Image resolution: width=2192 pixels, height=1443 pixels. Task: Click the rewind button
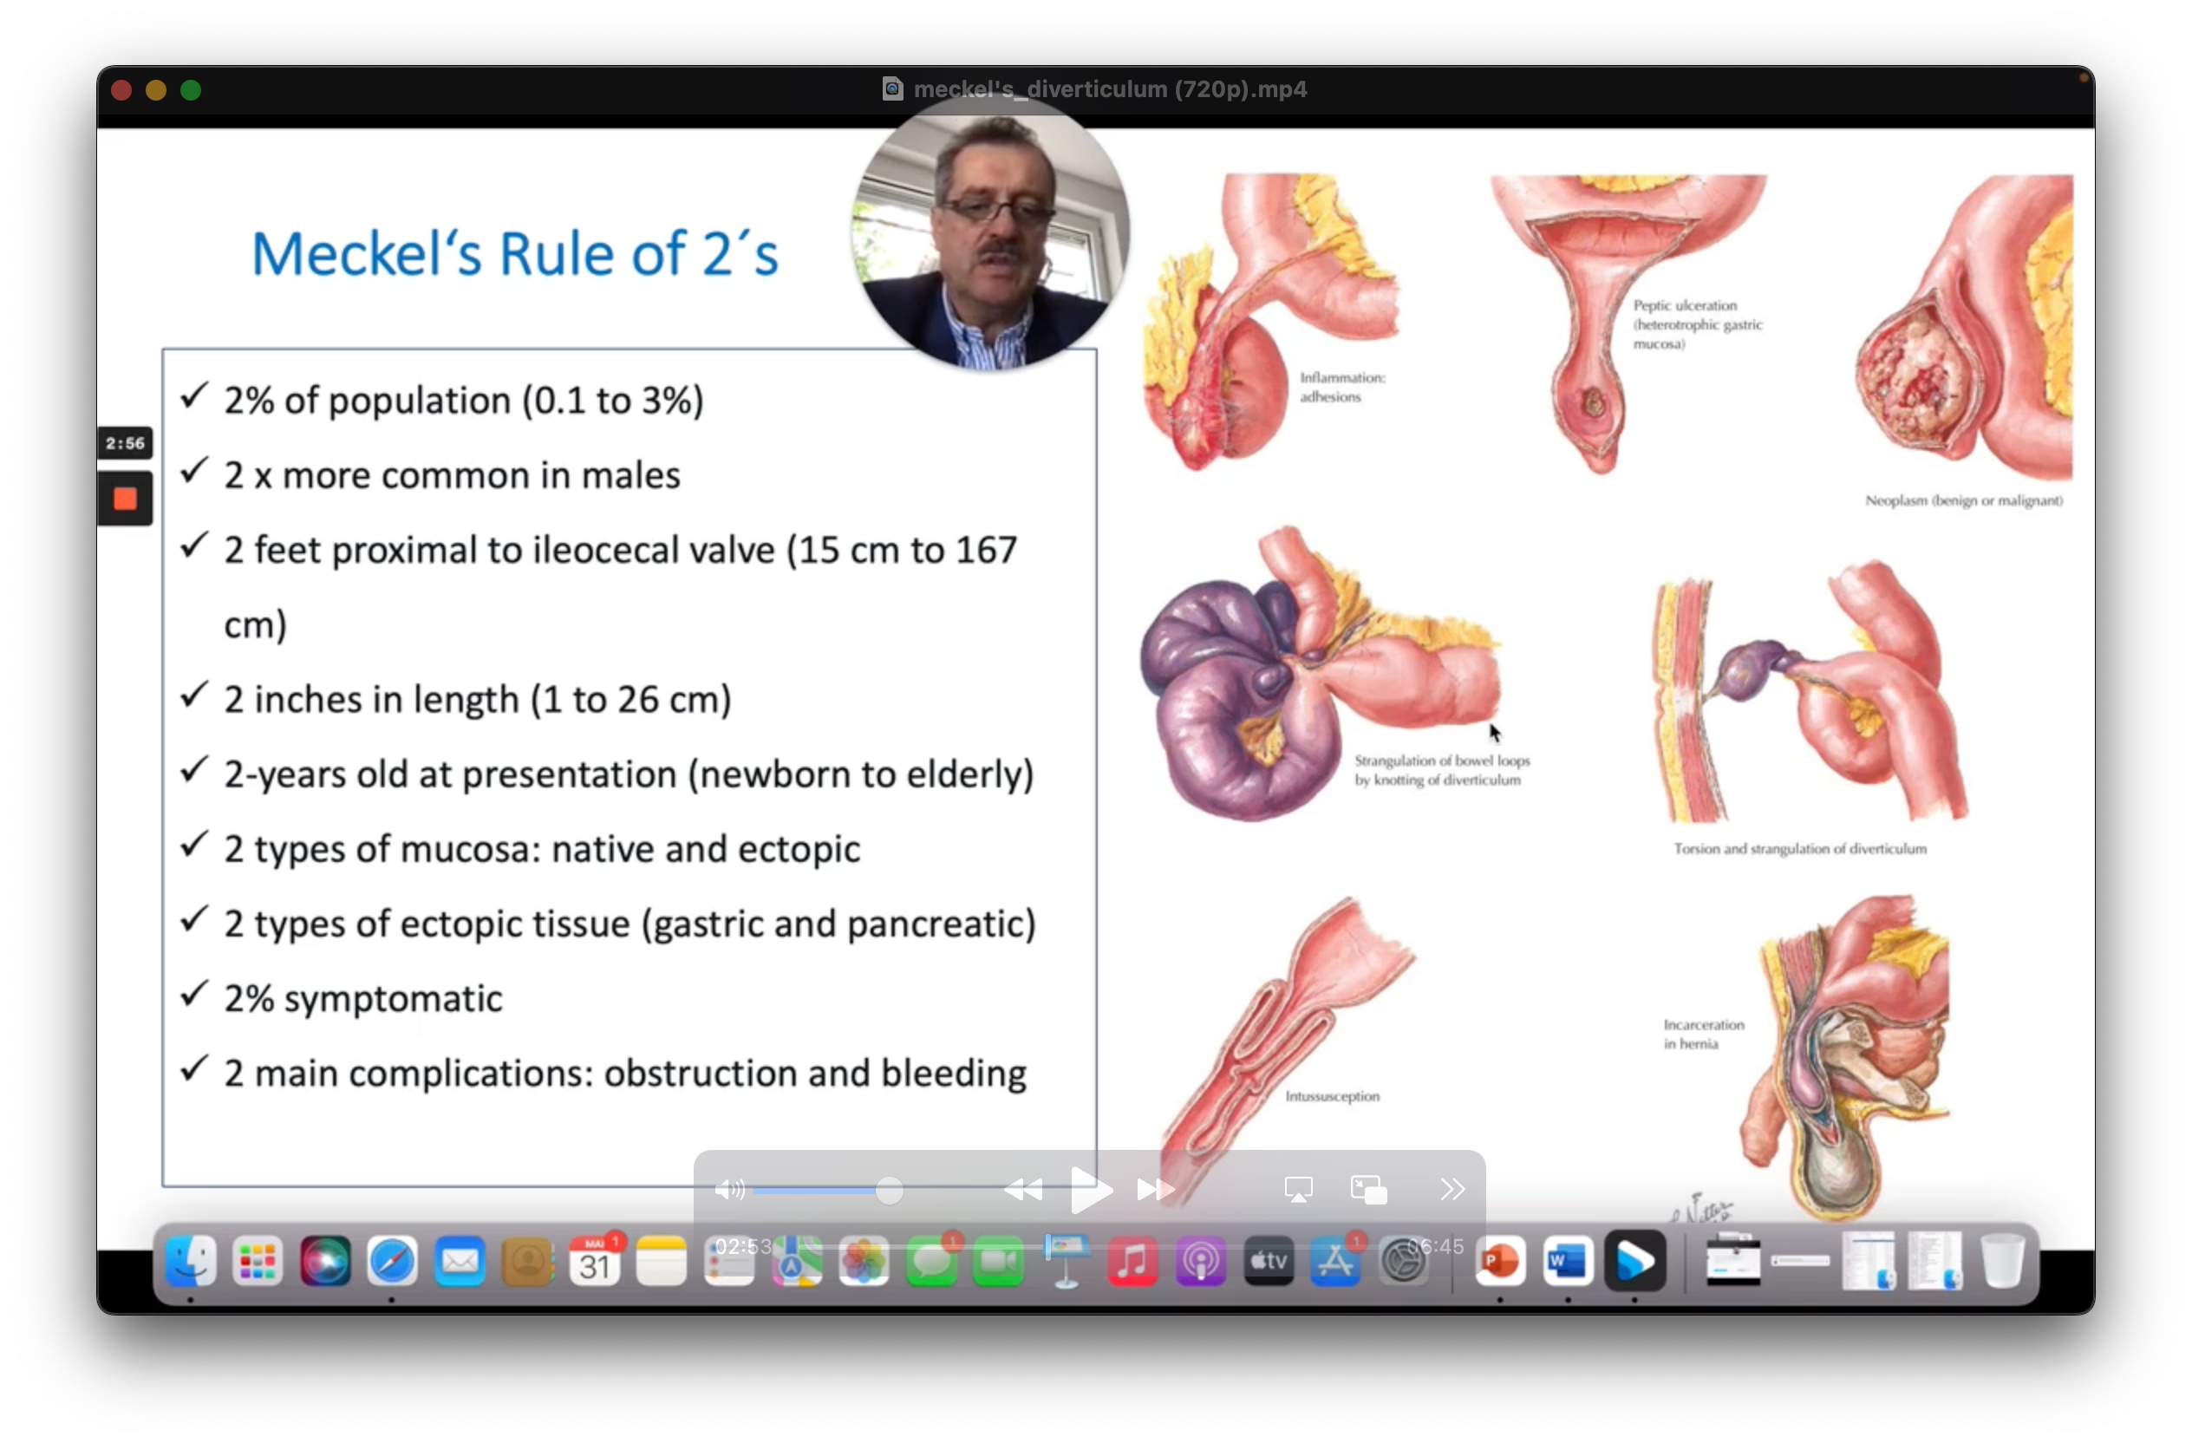(x=1022, y=1190)
